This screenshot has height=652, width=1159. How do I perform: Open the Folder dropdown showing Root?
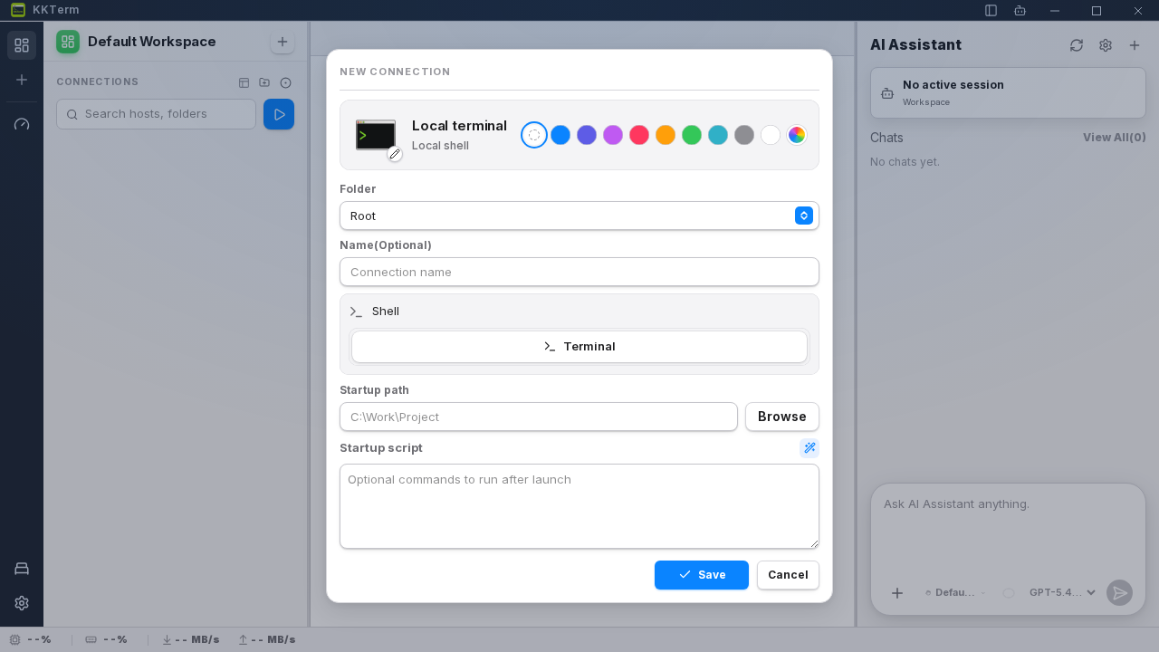pyautogui.click(x=579, y=216)
